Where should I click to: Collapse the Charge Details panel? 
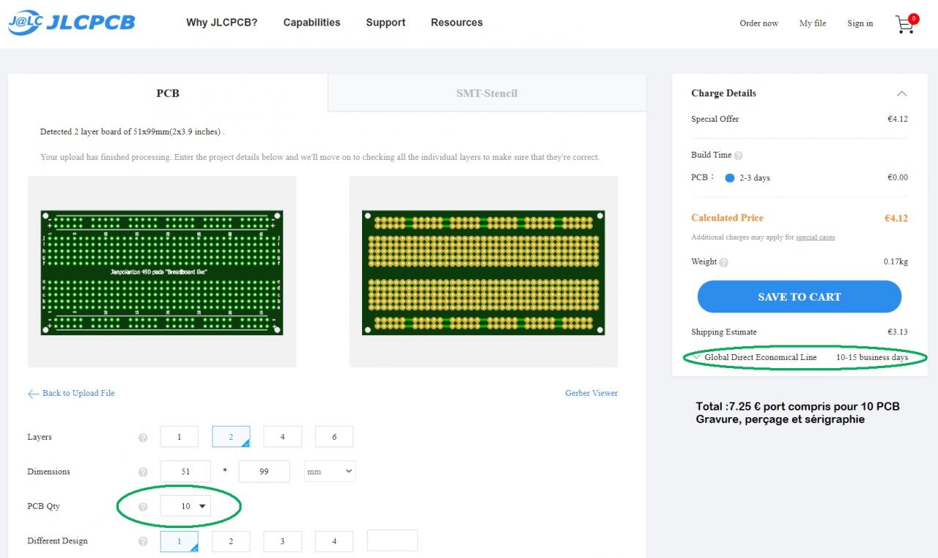point(901,94)
